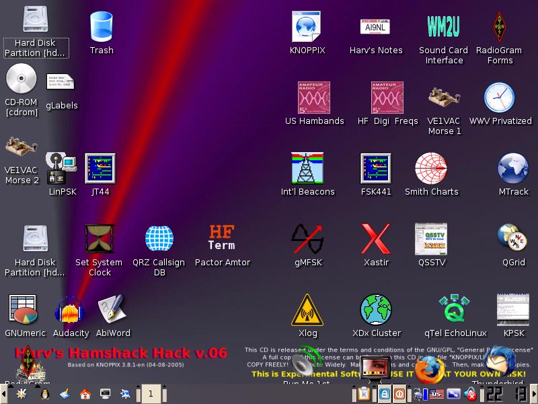
Task: Open the KDE K menu
Action: tap(22, 394)
